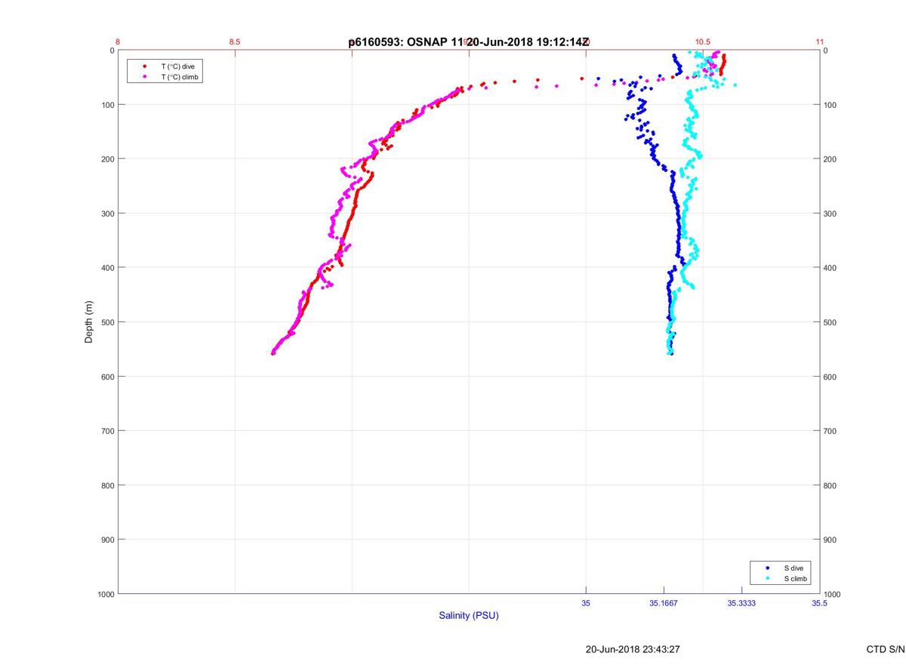This screenshot has width=906, height=668.
Task: Click the temperature tick label '8.5'
Action: [x=235, y=42]
